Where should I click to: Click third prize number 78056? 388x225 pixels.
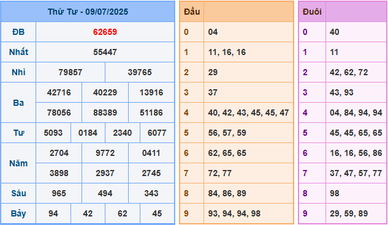coord(59,112)
